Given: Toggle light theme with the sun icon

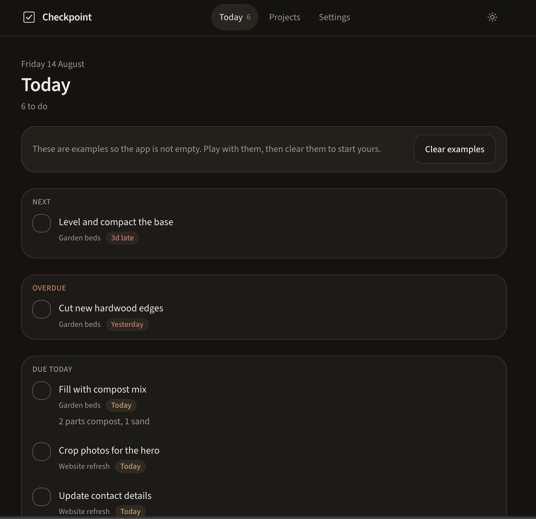Looking at the screenshot, I should coord(492,17).
